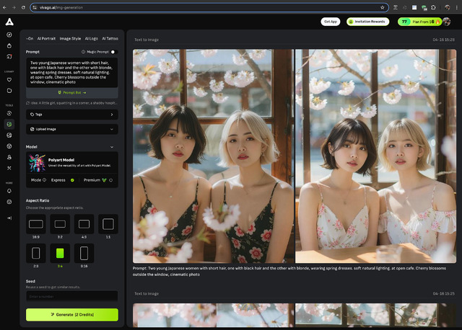Choose the 1:1 square aspect ratio
Viewport: 462px width, 330px height.
[x=108, y=225]
